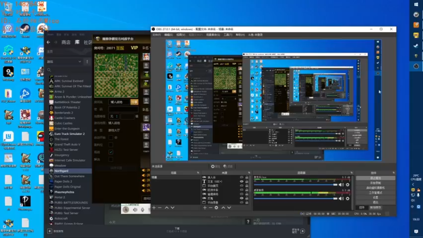The width and height of the screenshot is (423, 238).
Task: Open OBS 编辑(E) menu
Action: 168,35
